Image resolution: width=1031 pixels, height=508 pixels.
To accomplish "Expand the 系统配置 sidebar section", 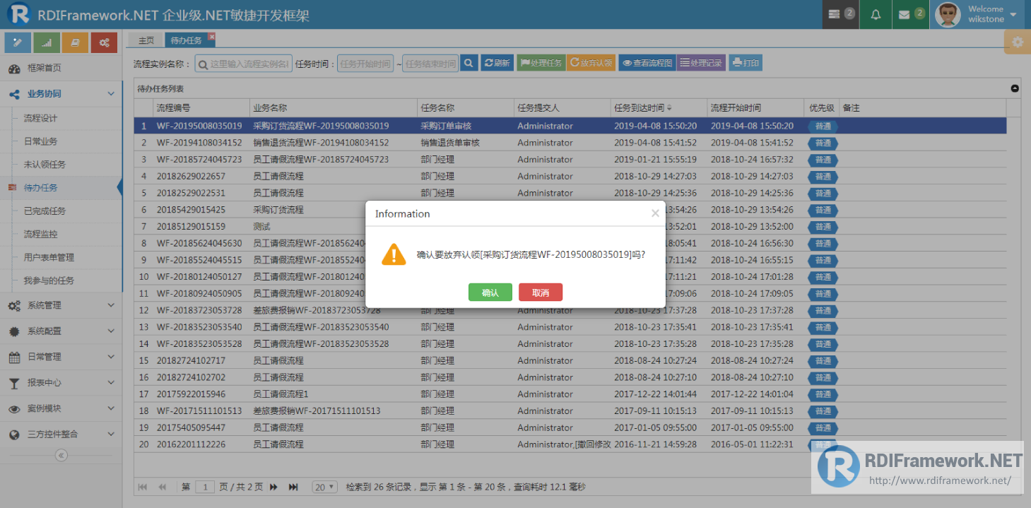I will (61, 331).
